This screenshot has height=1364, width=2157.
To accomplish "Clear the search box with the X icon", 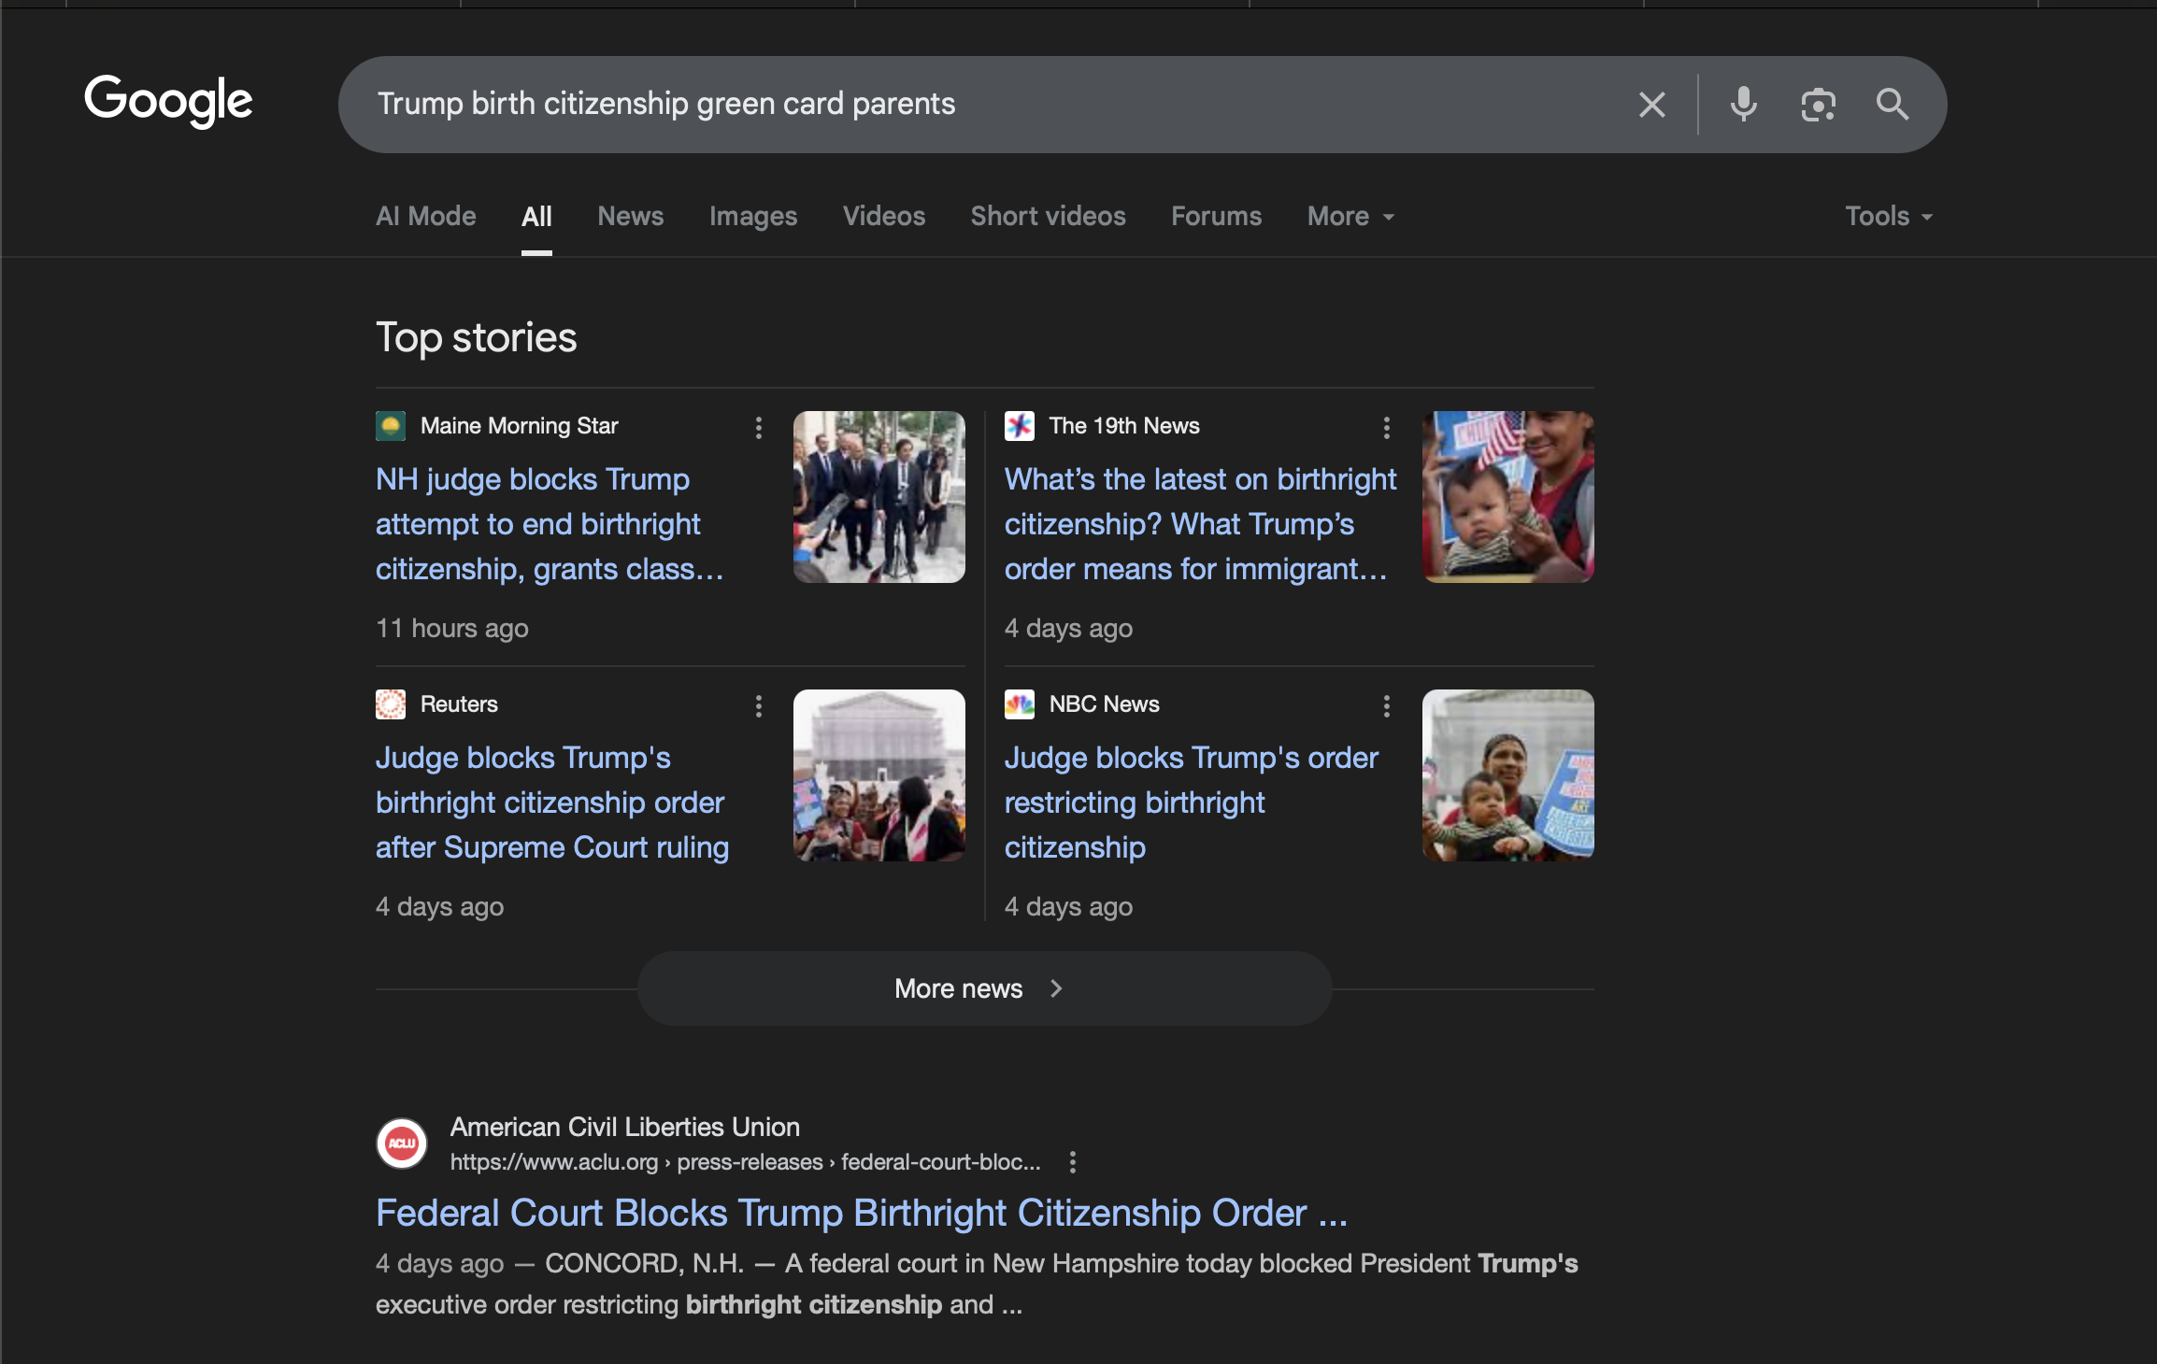I will coord(1651,105).
